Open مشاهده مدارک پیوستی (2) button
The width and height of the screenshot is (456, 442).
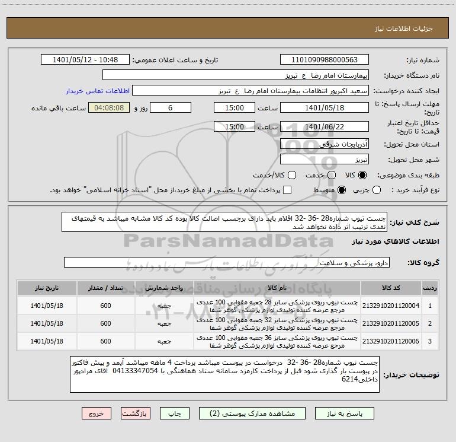click(252, 414)
